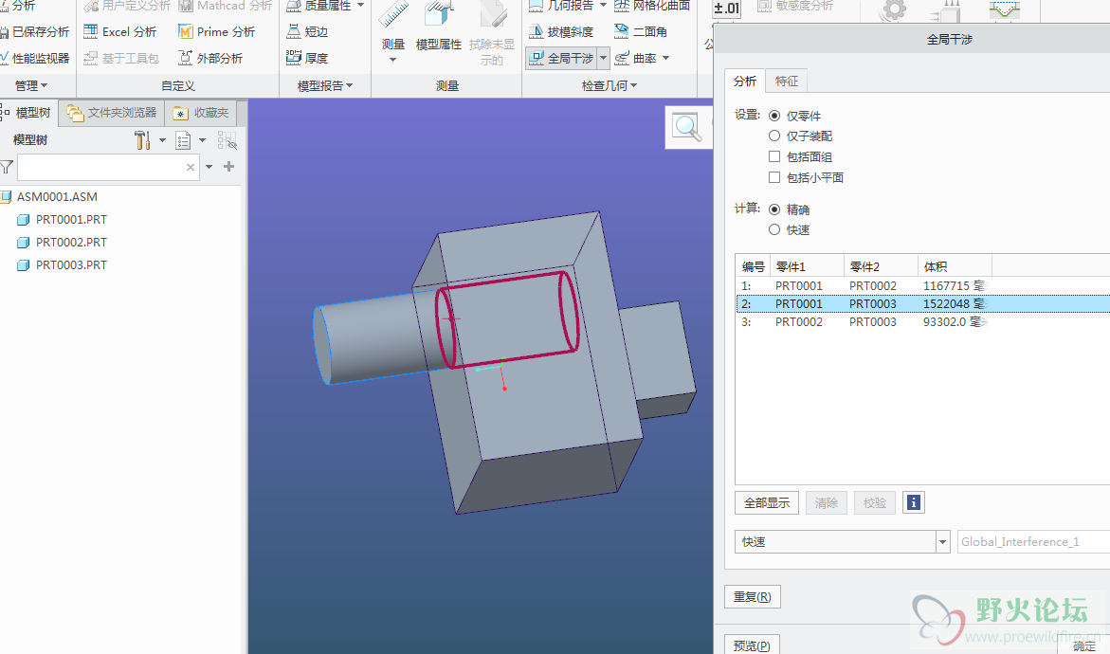
Task: Select interference row 2 with volume 1522048
Action: tap(922, 303)
